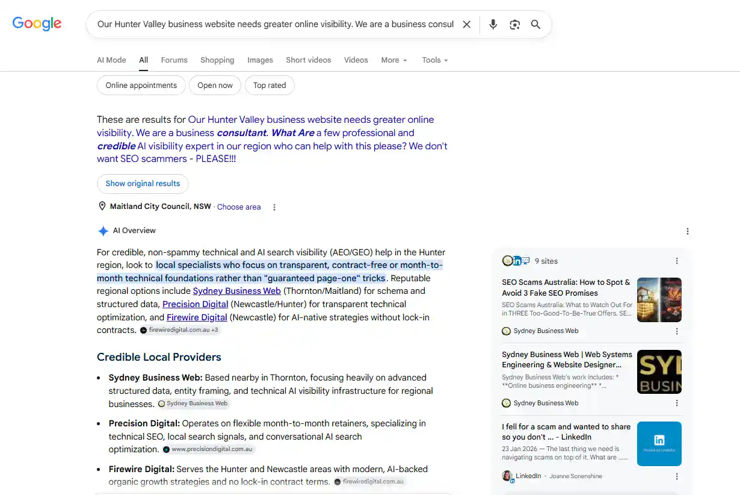Click the Sydney Business Web logo thumbnail
The width and height of the screenshot is (740, 495).
point(659,372)
